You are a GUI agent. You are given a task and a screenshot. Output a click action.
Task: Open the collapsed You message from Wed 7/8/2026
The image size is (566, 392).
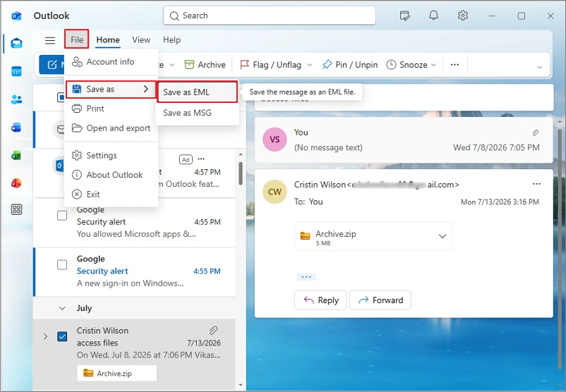[x=404, y=140]
